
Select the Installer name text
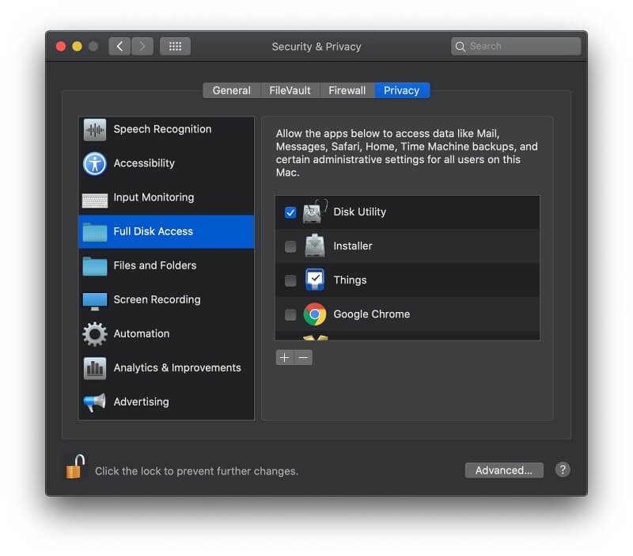pos(353,246)
